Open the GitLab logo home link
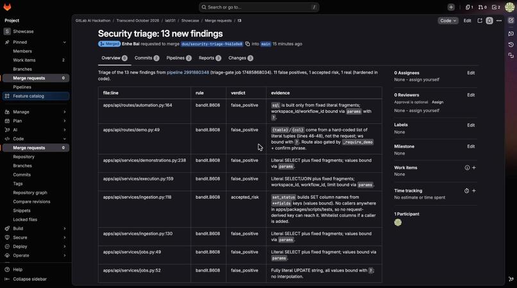The height and width of the screenshot is (288, 517). (7, 7)
